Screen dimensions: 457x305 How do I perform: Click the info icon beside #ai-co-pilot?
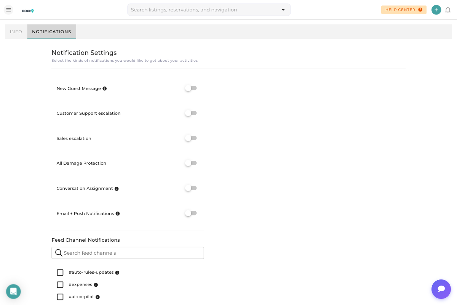[x=97, y=297]
